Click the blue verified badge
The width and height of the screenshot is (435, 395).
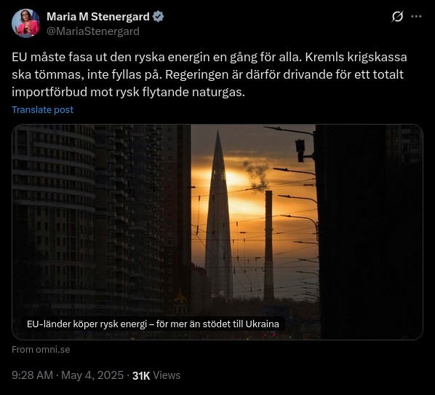(158, 17)
